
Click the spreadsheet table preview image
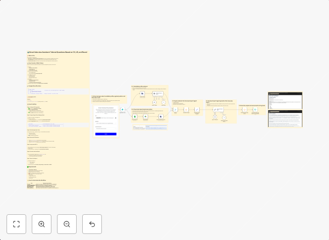(150, 127)
